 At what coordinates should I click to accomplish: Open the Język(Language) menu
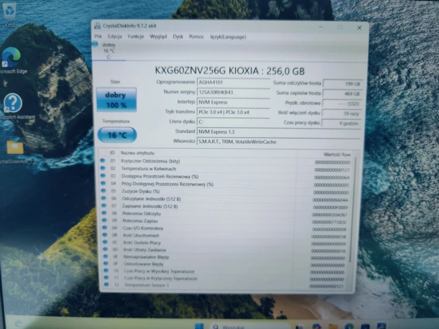coord(228,37)
